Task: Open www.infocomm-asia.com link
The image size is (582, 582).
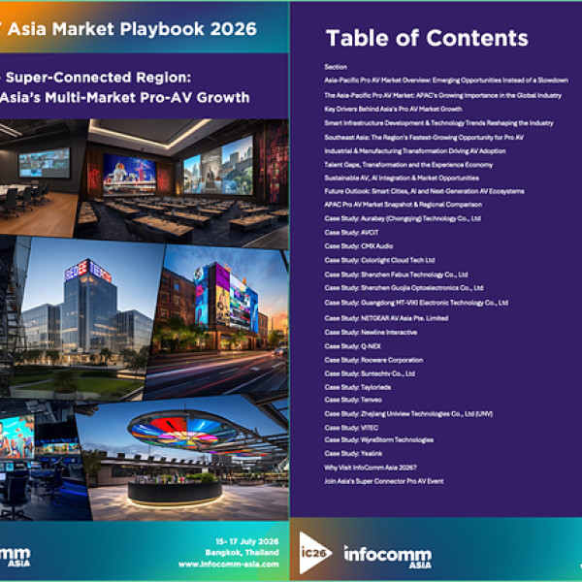Action: (228, 565)
